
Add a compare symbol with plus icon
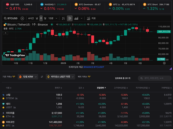click(x=22, y=18)
